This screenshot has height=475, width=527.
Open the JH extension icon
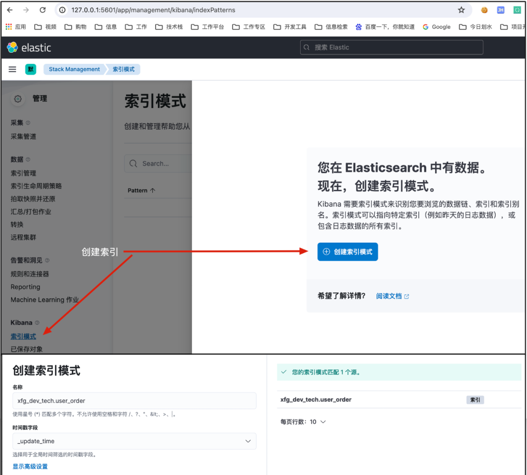pos(501,10)
